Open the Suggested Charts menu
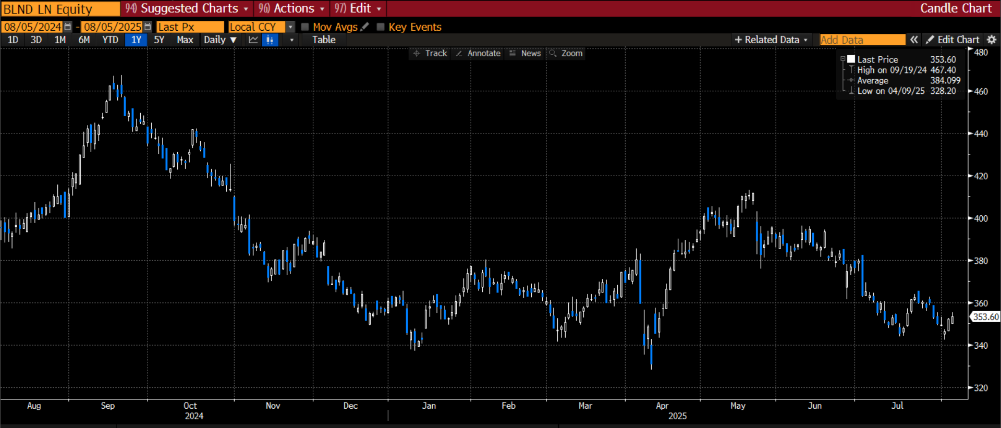Image resolution: width=1001 pixels, height=428 pixels. tap(187, 8)
